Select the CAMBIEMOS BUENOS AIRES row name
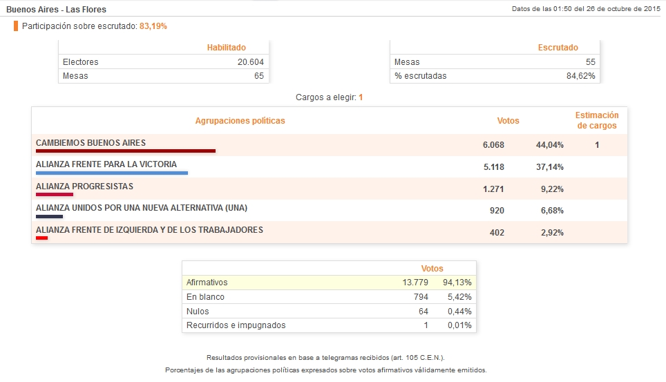666x382 pixels. click(x=91, y=143)
